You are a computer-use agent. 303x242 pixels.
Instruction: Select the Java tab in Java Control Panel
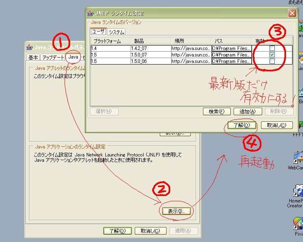pyautogui.click(x=73, y=57)
